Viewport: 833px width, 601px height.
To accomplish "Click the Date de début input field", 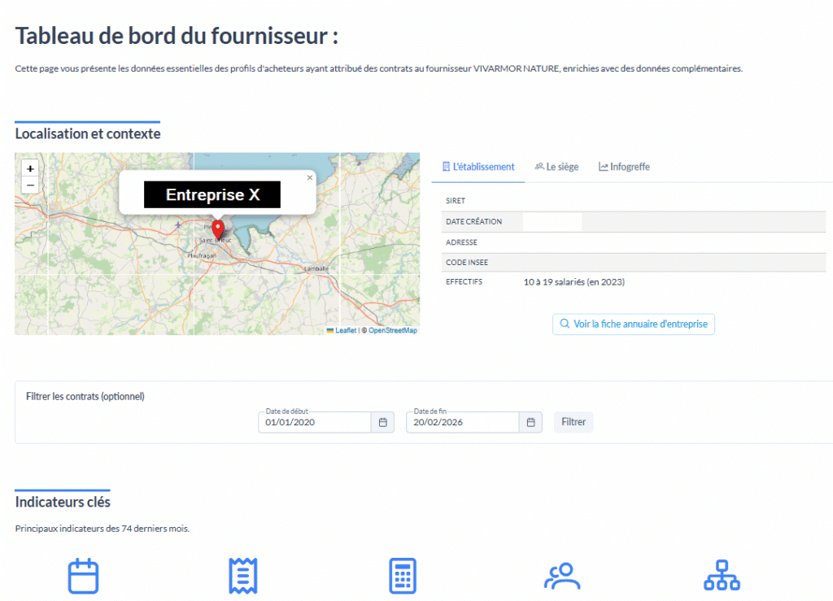I will point(315,423).
